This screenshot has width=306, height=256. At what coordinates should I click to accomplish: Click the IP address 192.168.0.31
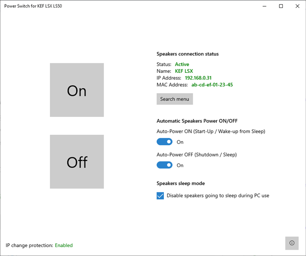(x=198, y=78)
